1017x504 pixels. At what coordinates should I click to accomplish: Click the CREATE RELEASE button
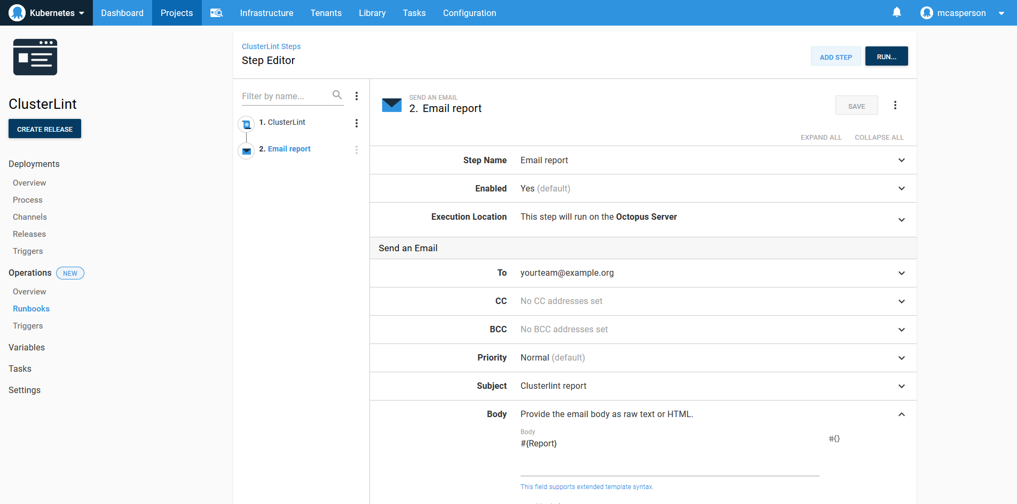[x=44, y=129]
